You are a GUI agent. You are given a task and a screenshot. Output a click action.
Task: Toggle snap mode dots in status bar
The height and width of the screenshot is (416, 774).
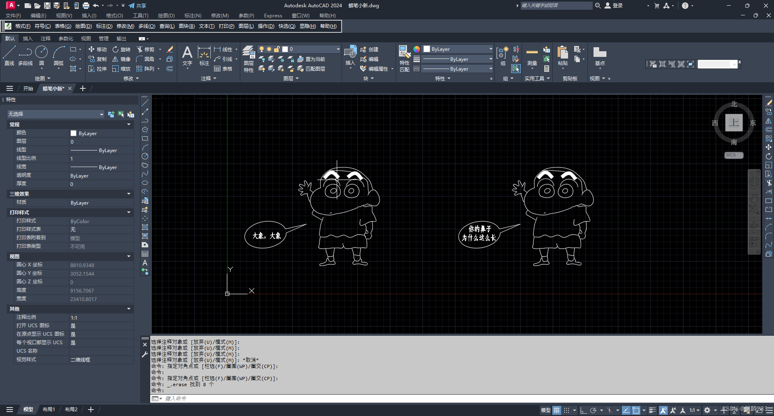[x=567, y=410]
